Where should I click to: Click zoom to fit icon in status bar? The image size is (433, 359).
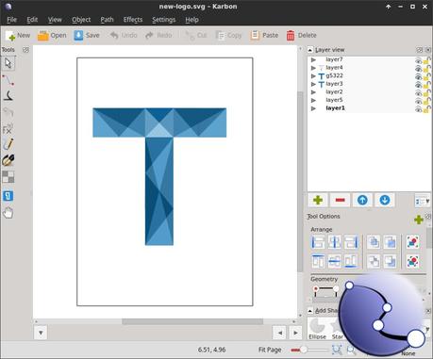point(337,350)
